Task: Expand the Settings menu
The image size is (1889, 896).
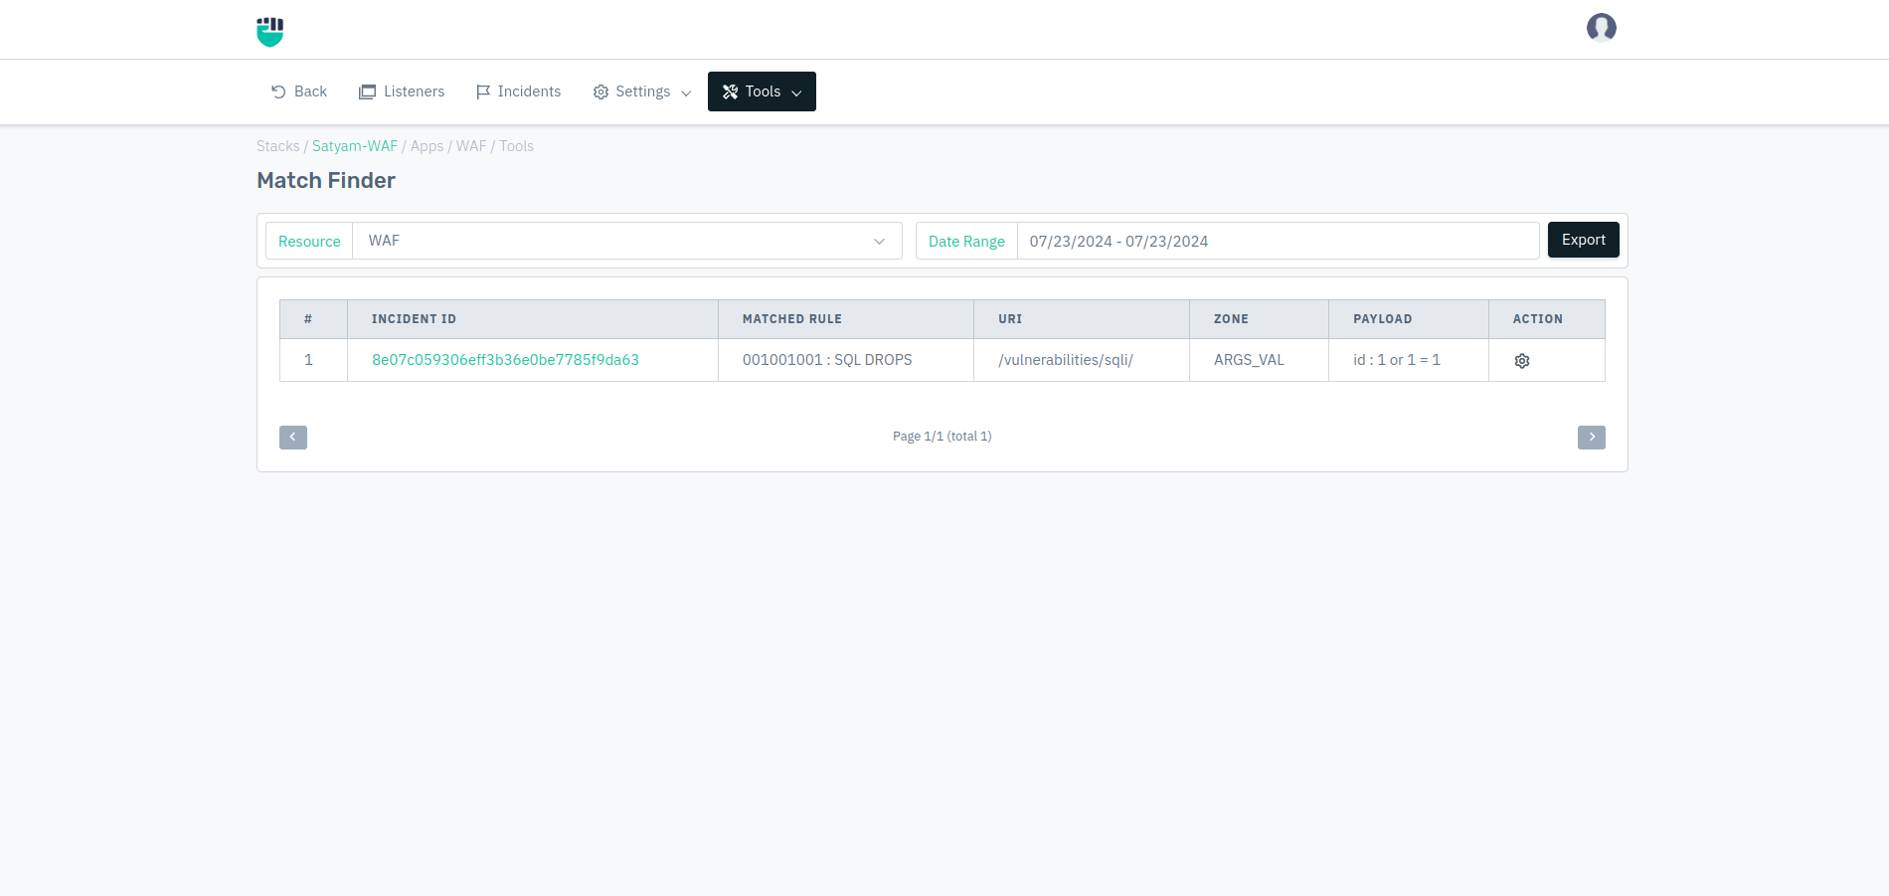Action: click(642, 91)
